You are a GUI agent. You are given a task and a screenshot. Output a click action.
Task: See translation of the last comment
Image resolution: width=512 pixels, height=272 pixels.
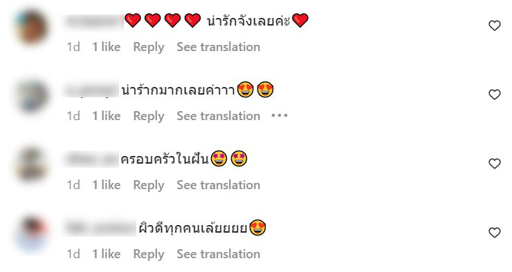[219, 254]
